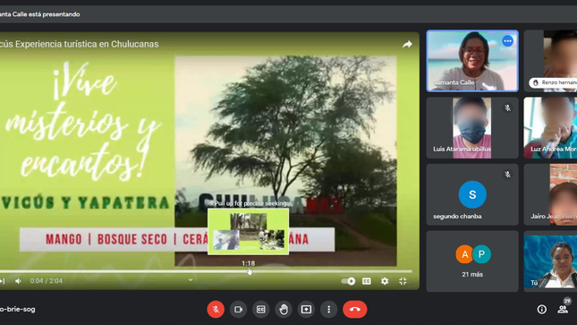Click the video progress bar scrubber
Screen dimensions: 577x325
pyautogui.click(x=250, y=272)
